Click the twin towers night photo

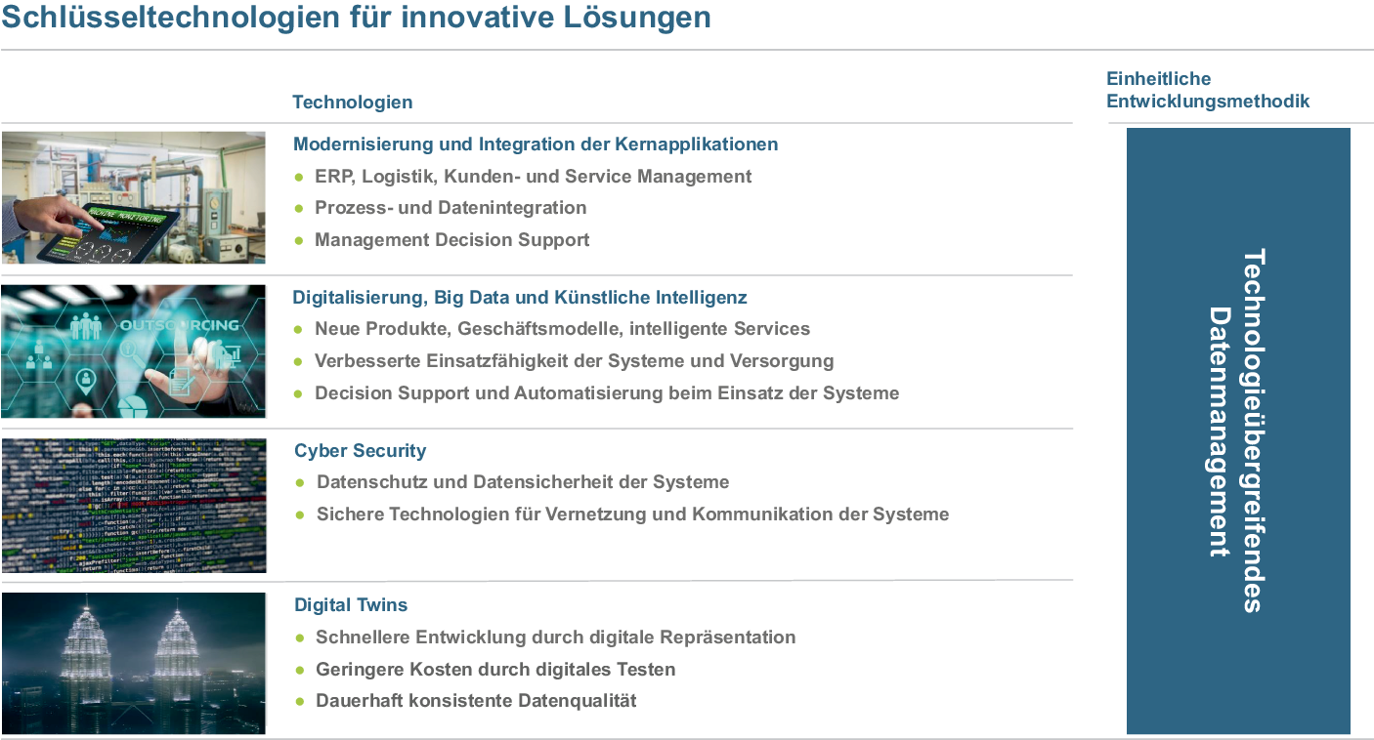pos(133,663)
